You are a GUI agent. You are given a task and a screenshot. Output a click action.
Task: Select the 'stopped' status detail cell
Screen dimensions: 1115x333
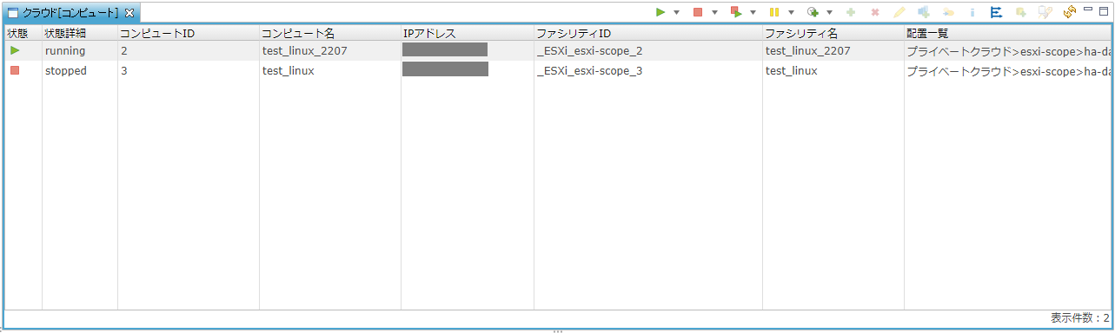point(80,70)
